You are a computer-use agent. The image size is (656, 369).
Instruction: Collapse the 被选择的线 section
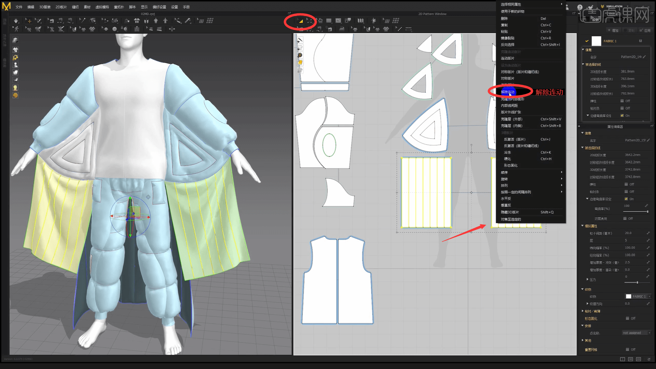(x=583, y=64)
